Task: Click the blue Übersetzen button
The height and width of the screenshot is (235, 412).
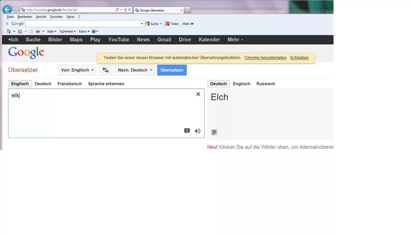Action: [172, 70]
